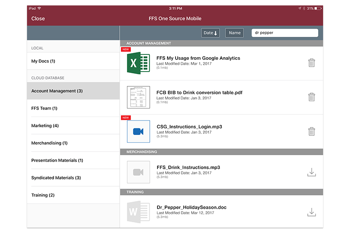Viewport: 351px width, 234px height.
Task: Open Training (2) category
Action: pyautogui.click(x=73, y=195)
